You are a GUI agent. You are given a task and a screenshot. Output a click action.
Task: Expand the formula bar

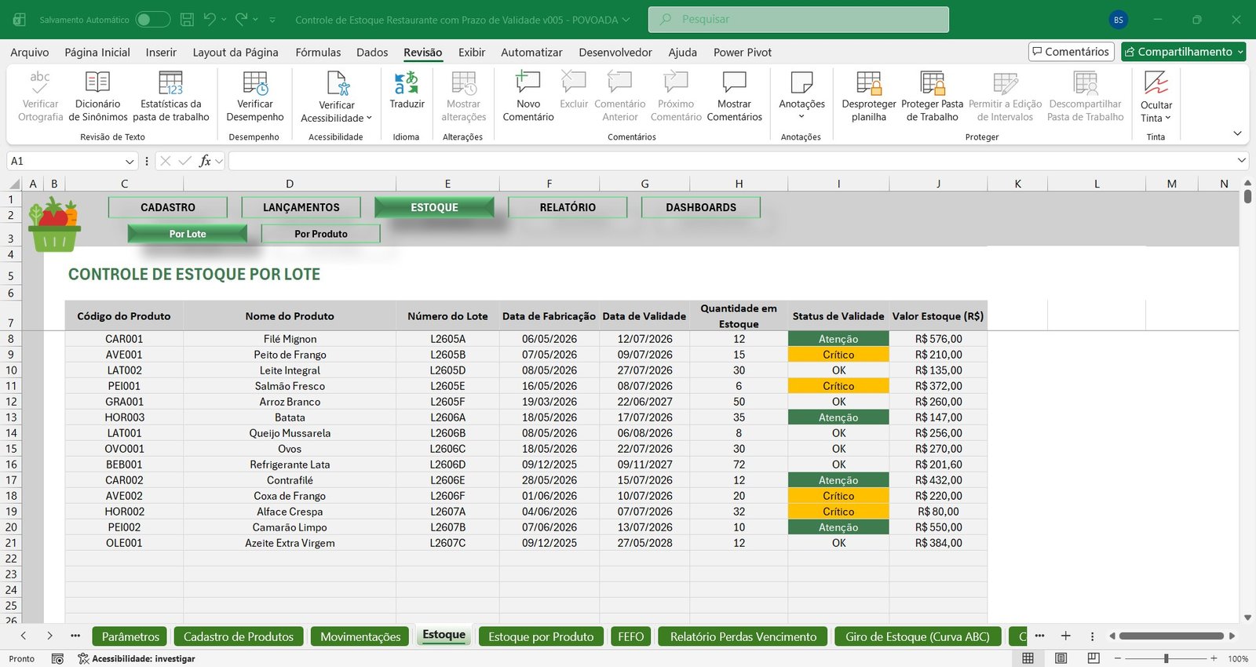[1241, 160]
